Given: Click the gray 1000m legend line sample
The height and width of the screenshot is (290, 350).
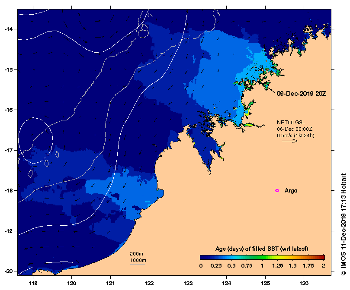Looking at the screenshot, I should pyautogui.click(x=137, y=265).
